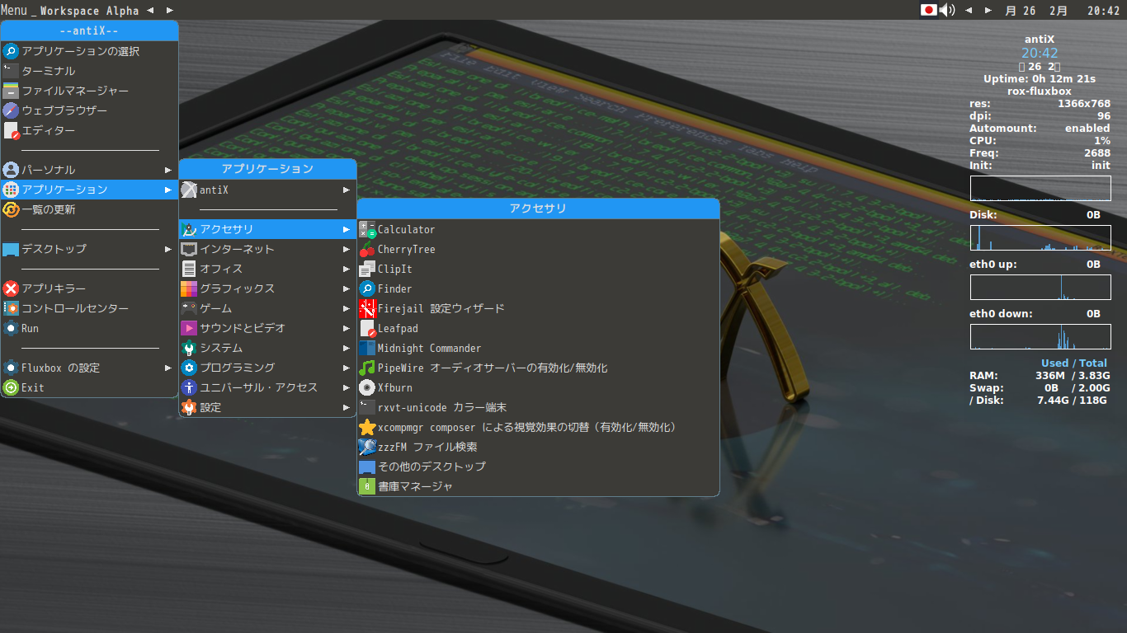
Task: Click the next window arrow before the date
Action: coord(988,11)
